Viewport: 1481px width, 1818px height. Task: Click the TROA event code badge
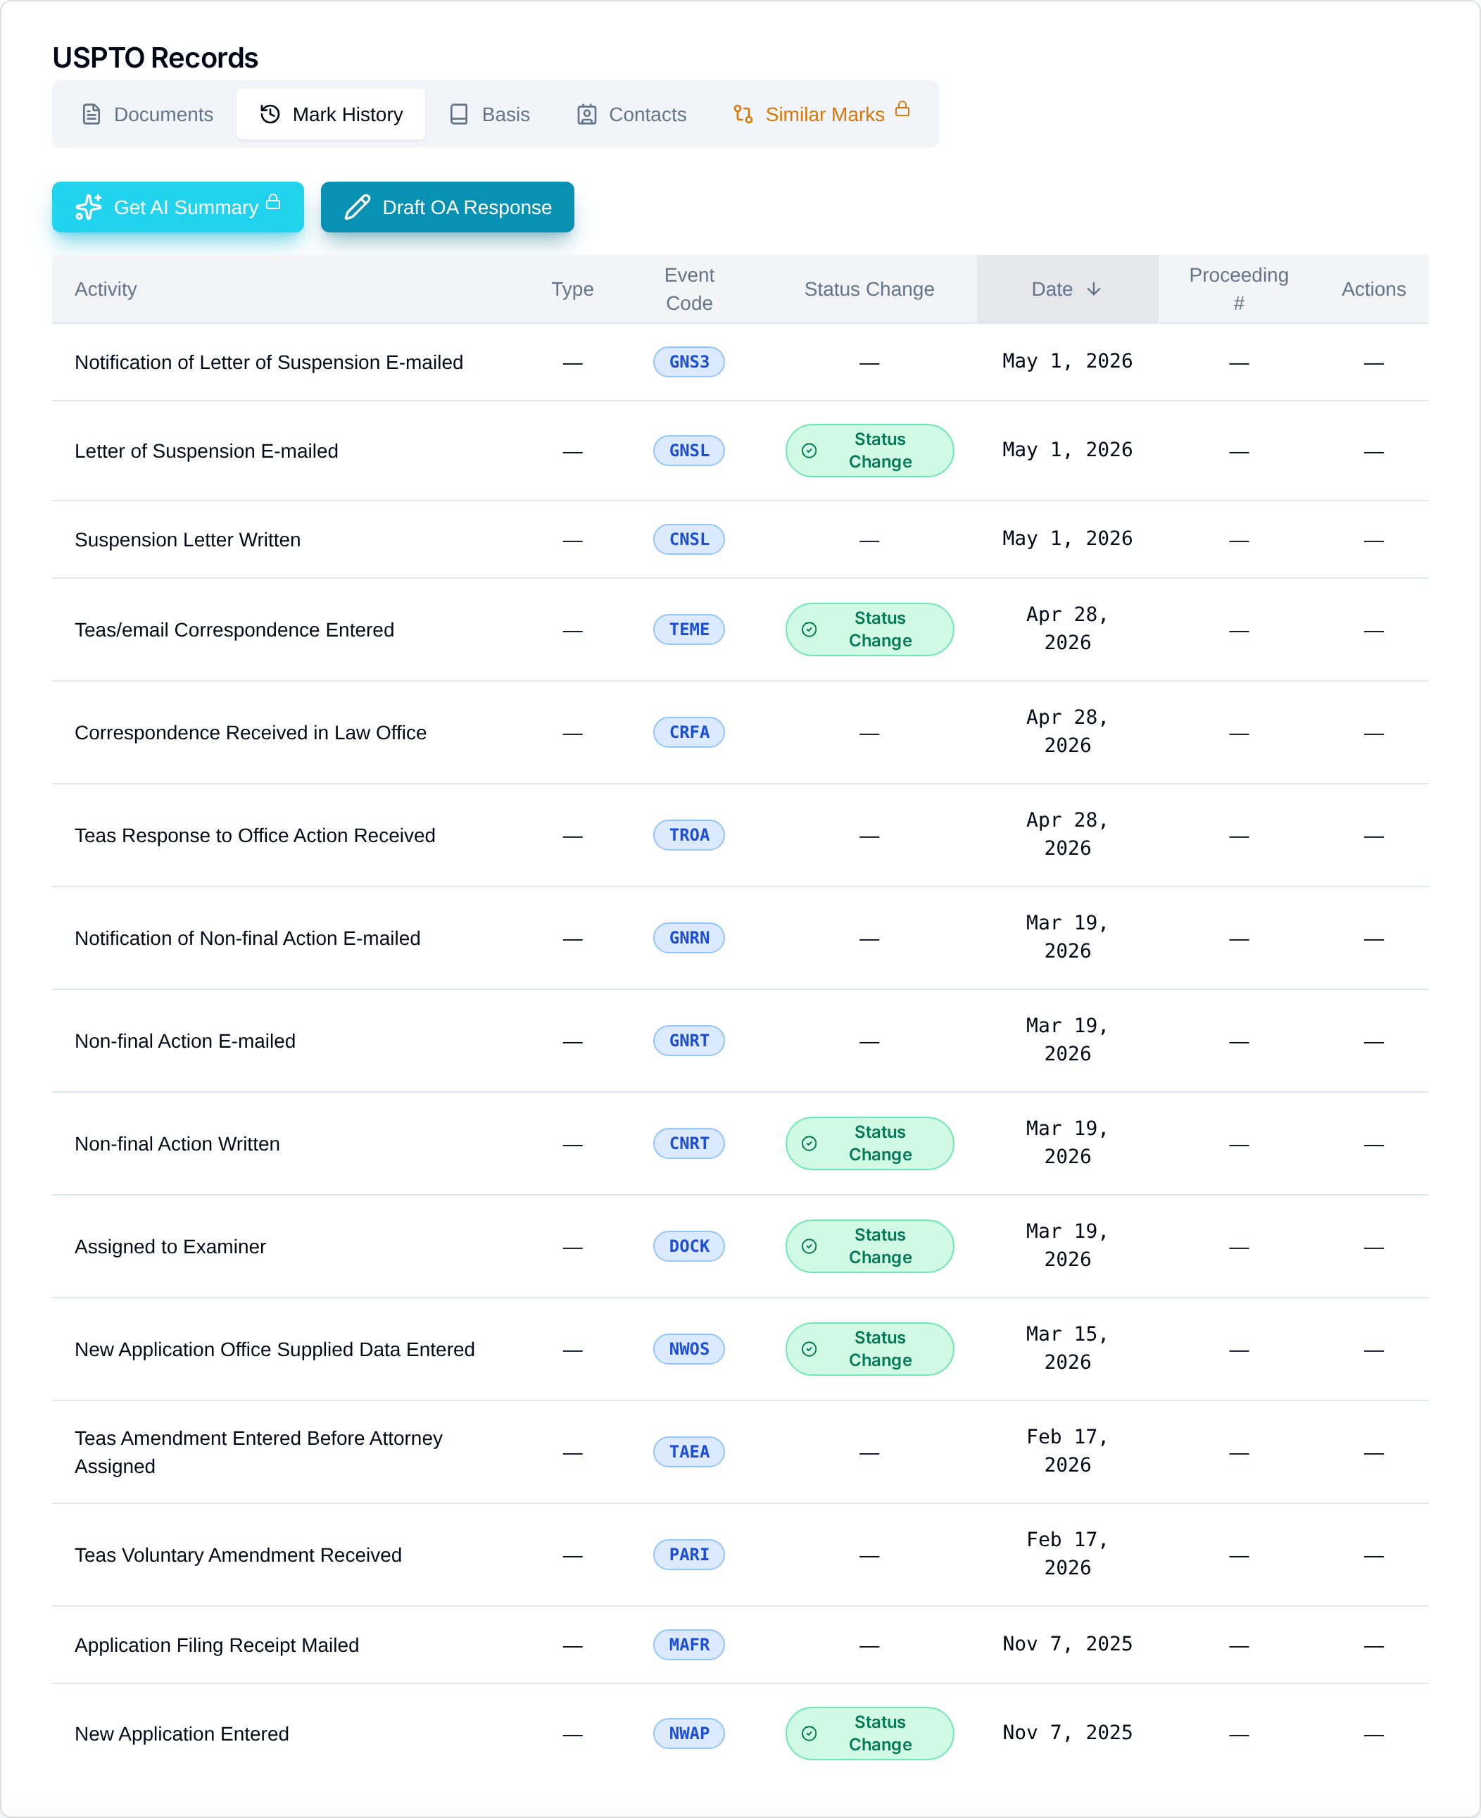point(689,835)
